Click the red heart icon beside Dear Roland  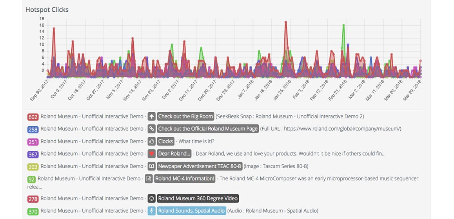(x=152, y=154)
